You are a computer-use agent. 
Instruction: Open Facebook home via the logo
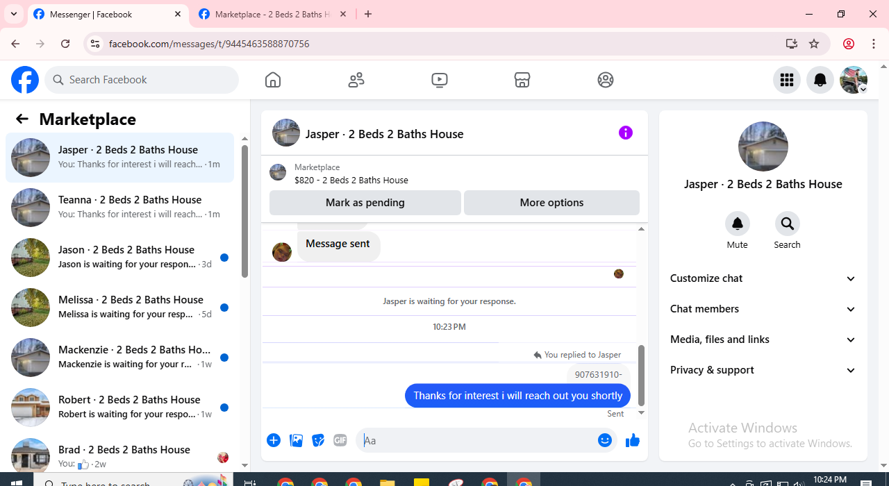tap(25, 80)
